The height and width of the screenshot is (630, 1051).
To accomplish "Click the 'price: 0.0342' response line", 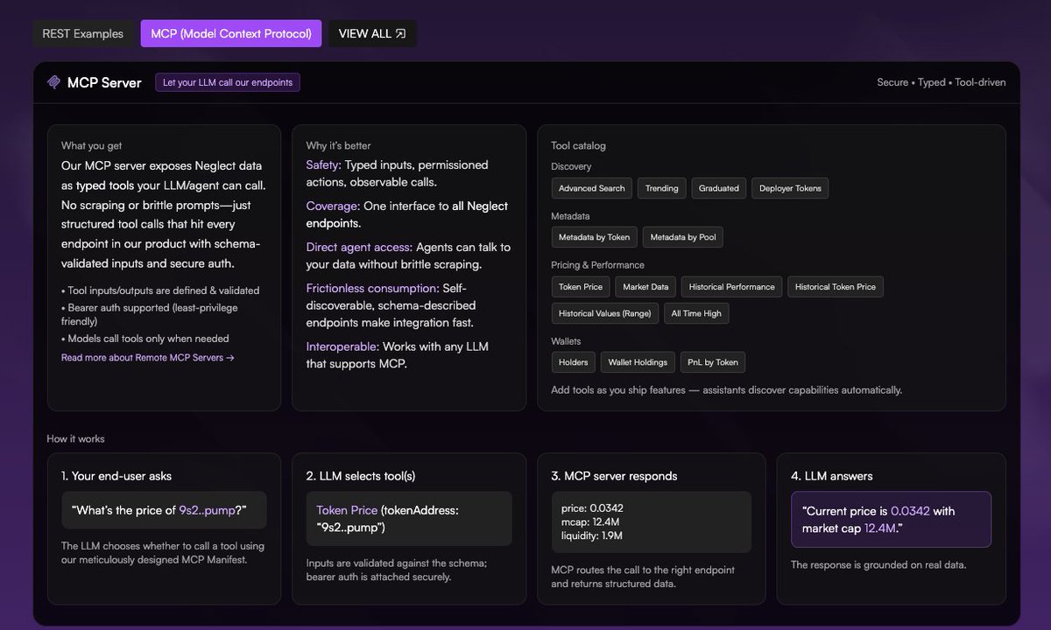I will pos(593,507).
